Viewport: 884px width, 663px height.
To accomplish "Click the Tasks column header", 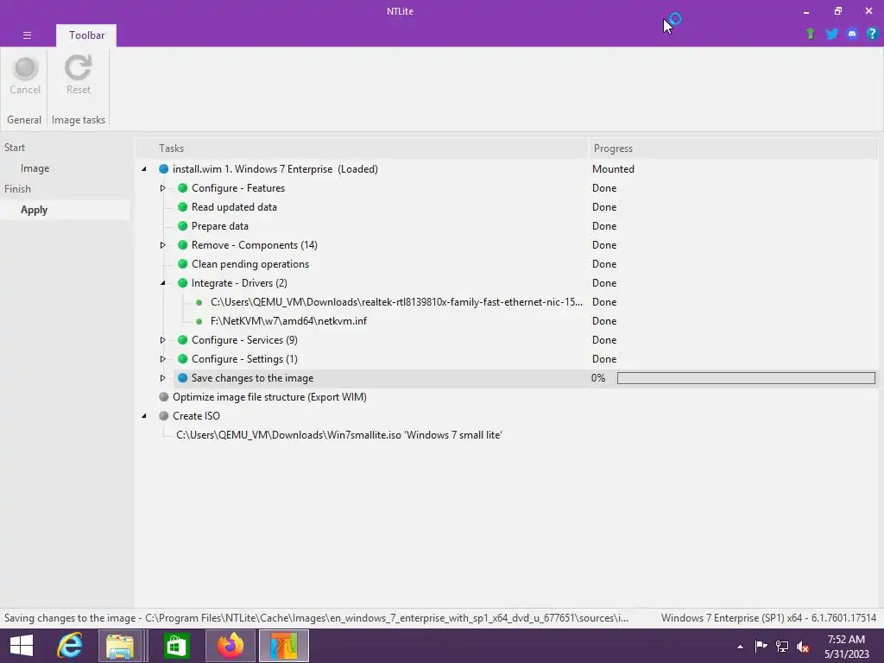I will [362, 148].
